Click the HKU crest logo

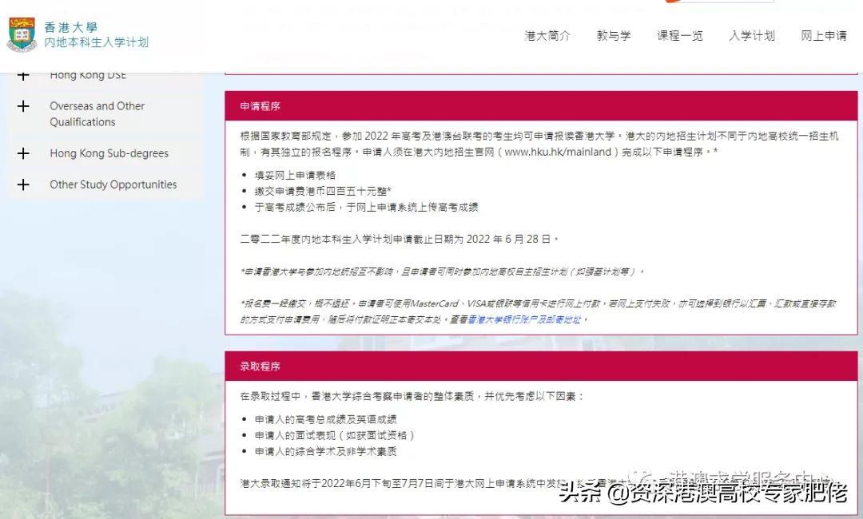click(x=22, y=34)
